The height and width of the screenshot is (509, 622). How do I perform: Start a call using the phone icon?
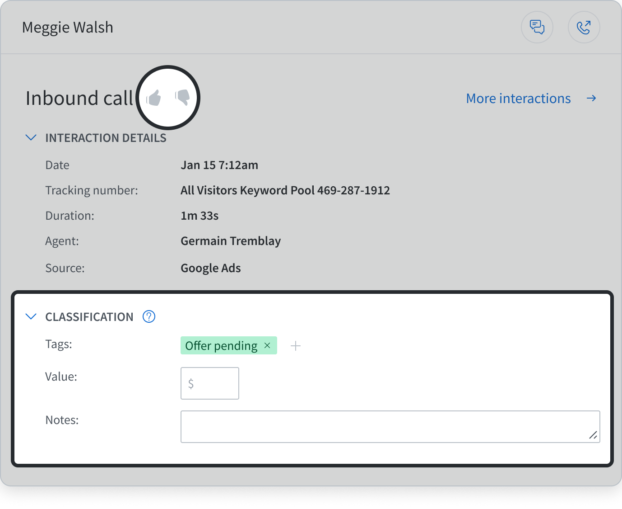[584, 27]
